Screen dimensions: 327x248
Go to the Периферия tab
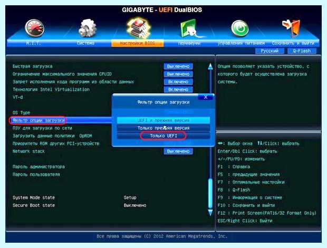(189, 43)
